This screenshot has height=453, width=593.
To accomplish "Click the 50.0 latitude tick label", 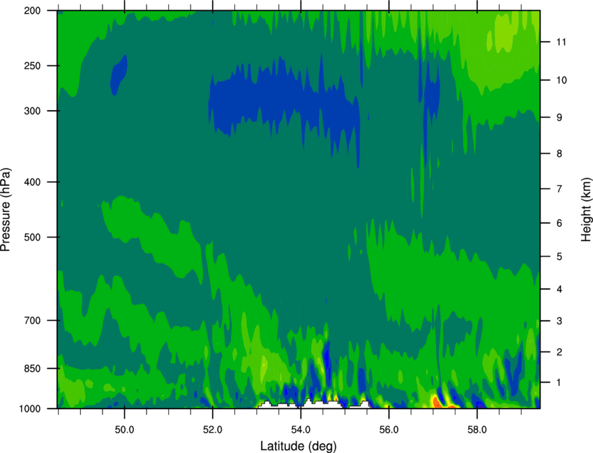I will 124,430.
